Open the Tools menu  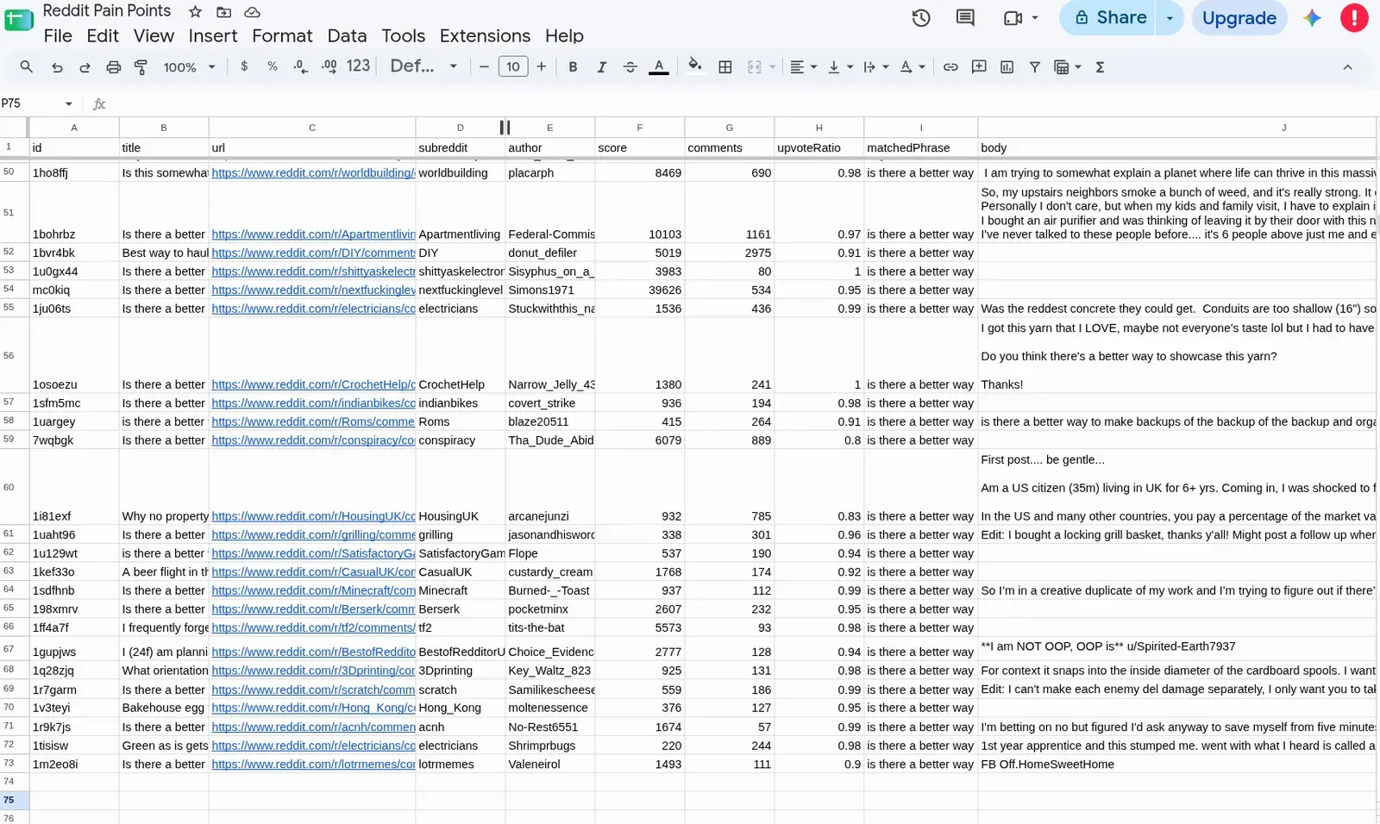click(404, 36)
